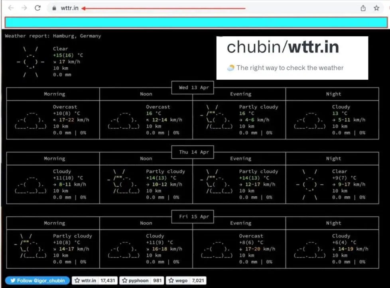The height and width of the screenshot is (288, 390).
Task: Select the Wed 13 Apr date header
Action: [x=194, y=88]
